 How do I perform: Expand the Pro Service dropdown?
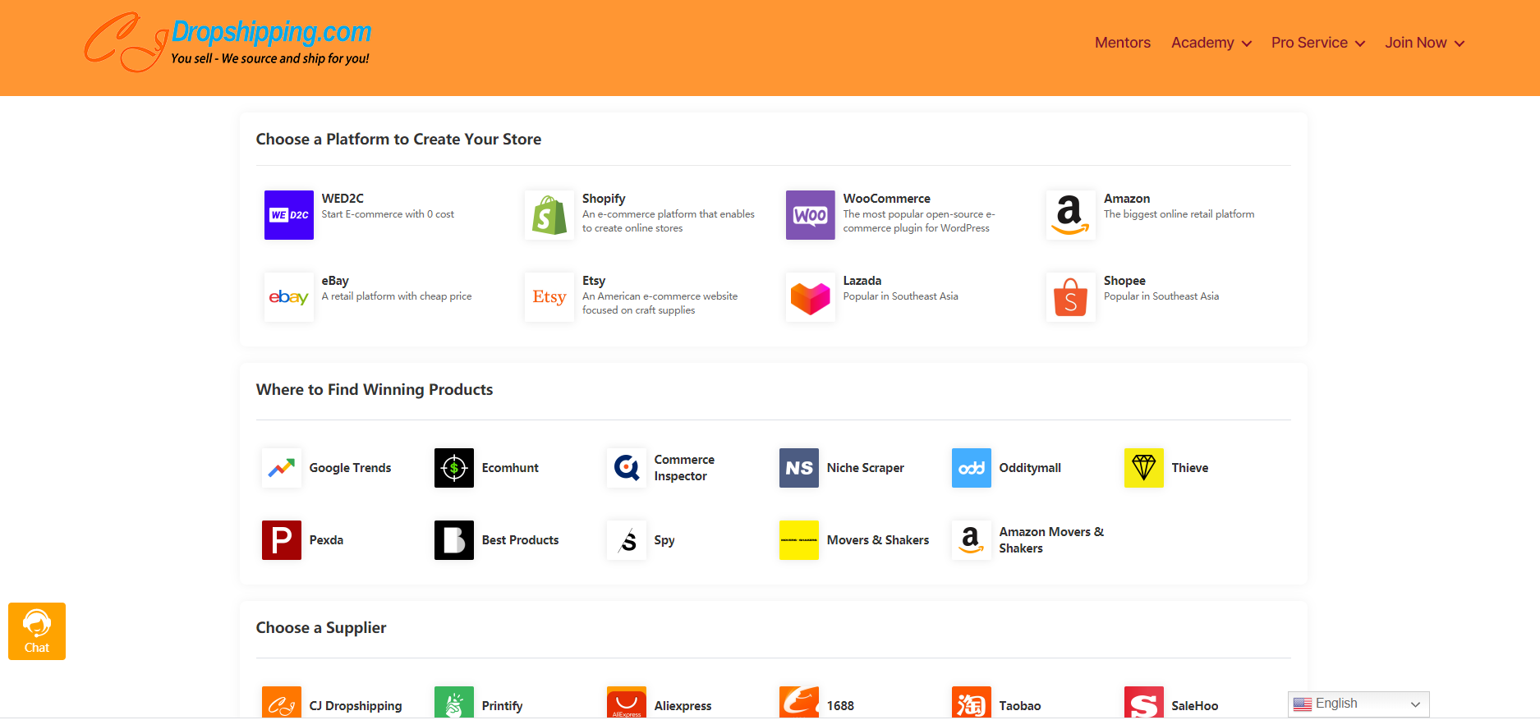pos(1317,43)
